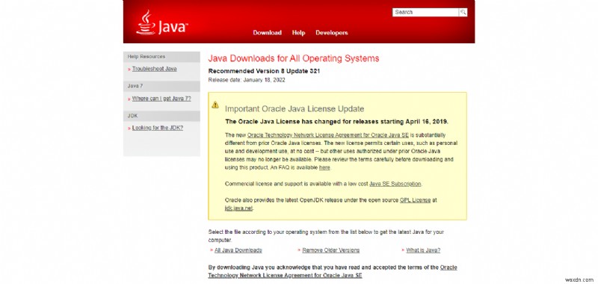Viewport: 598px width, 284px height.
Task: Click Recommended Version 8 Update 321 text
Action: pyautogui.click(x=265, y=71)
